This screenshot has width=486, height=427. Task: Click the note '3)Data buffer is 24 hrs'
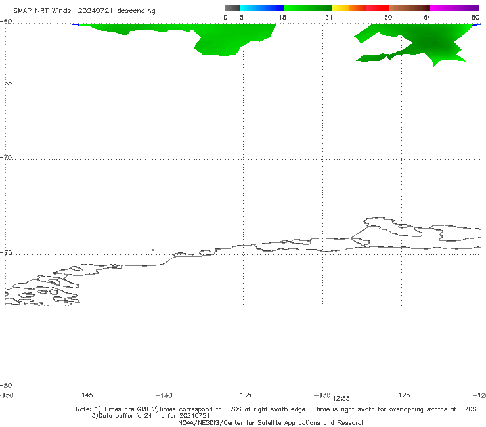[x=151, y=416]
